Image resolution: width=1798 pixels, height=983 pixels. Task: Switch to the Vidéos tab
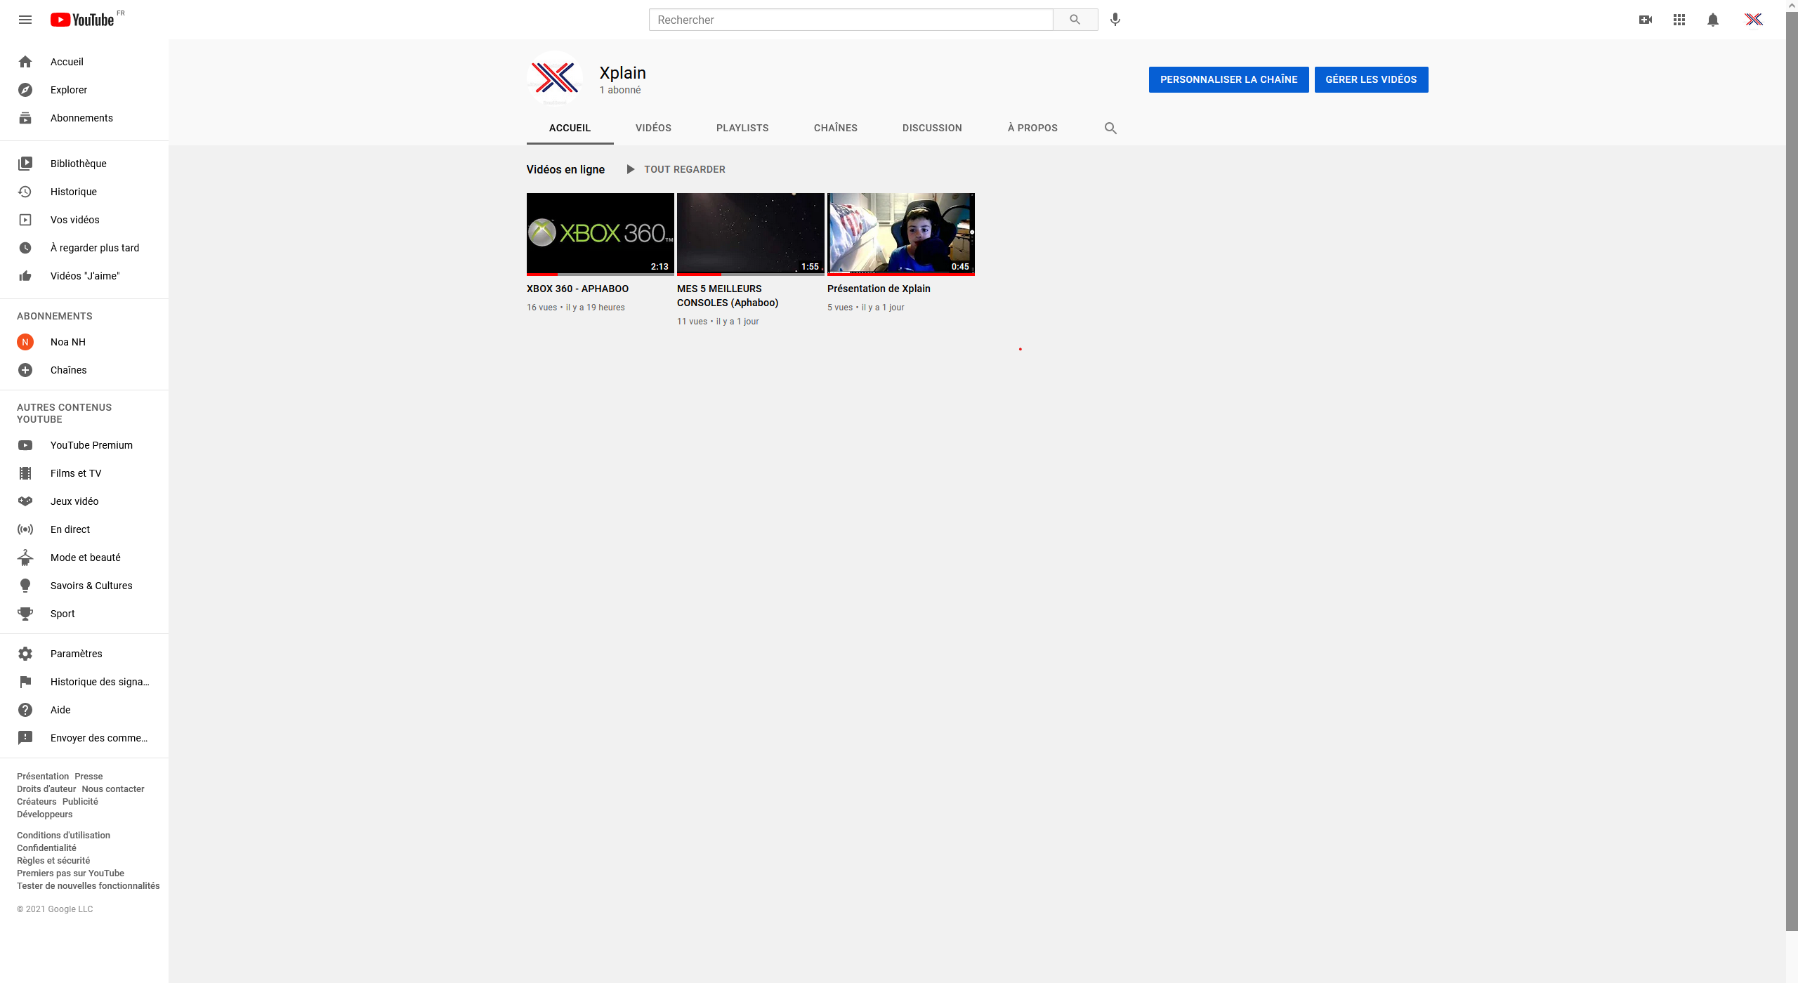[653, 128]
